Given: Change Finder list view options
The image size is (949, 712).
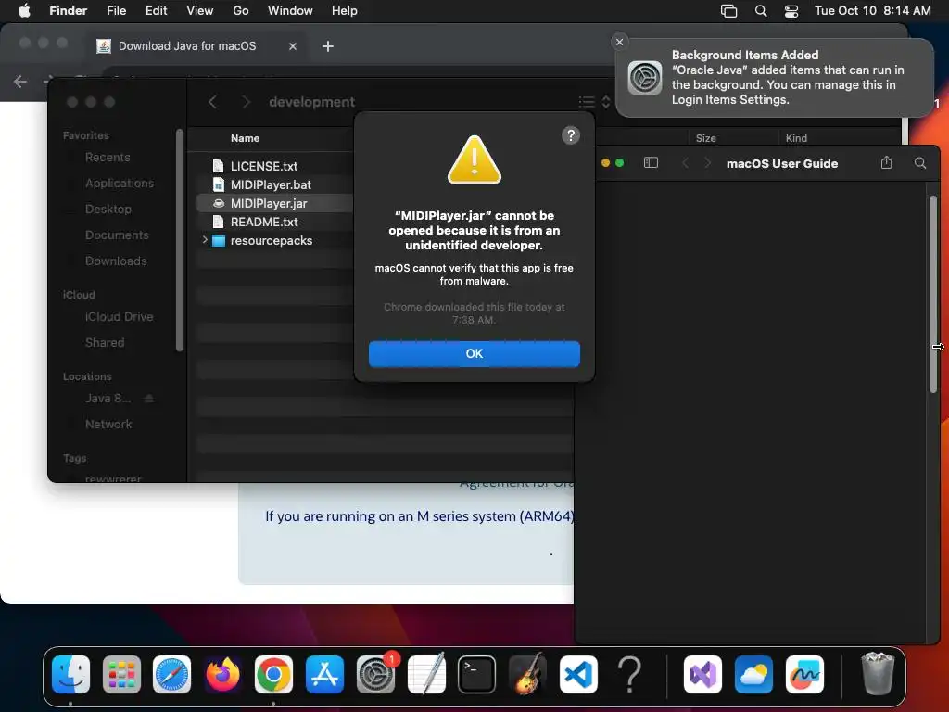Looking at the screenshot, I should tap(594, 102).
